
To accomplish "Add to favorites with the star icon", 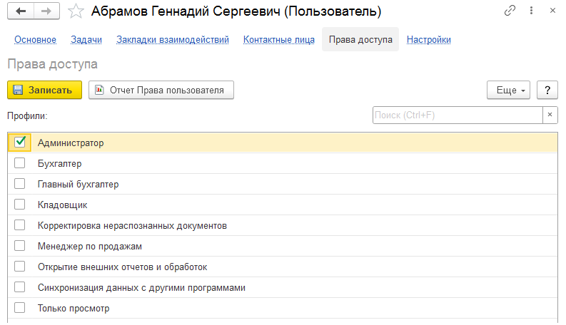I will (x=76, y=11).
